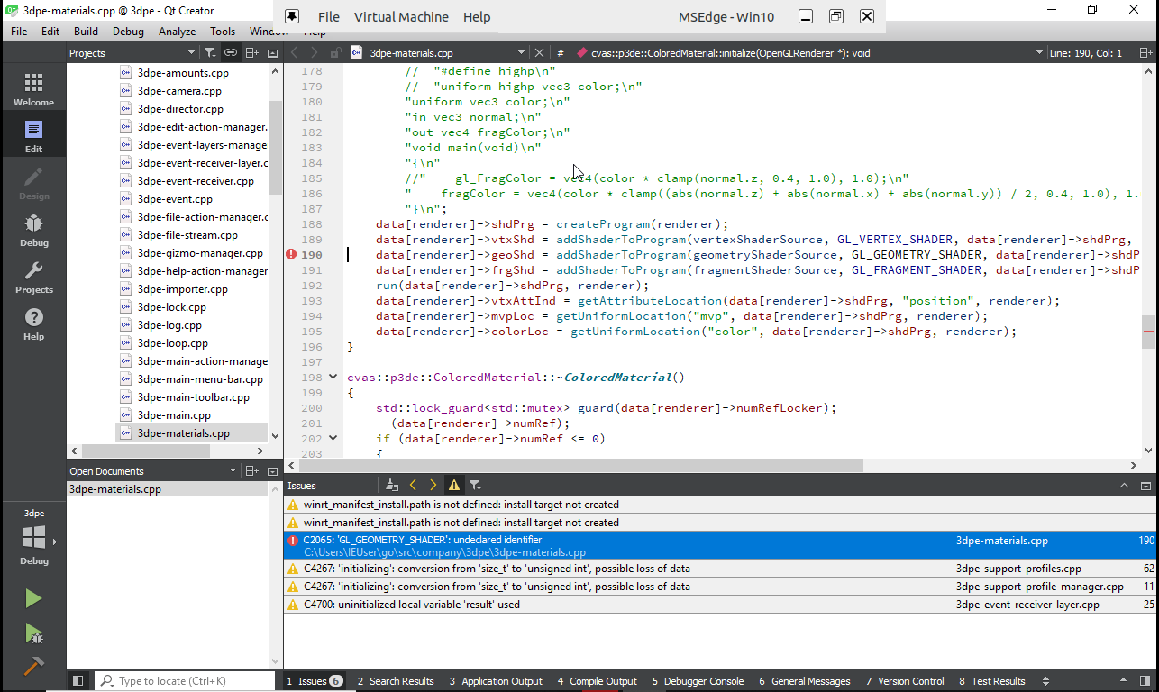Switch to the Compile Output tab

[597, 681]
